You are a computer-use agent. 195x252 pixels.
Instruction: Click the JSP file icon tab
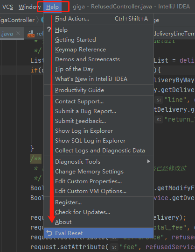pos(31,34)
